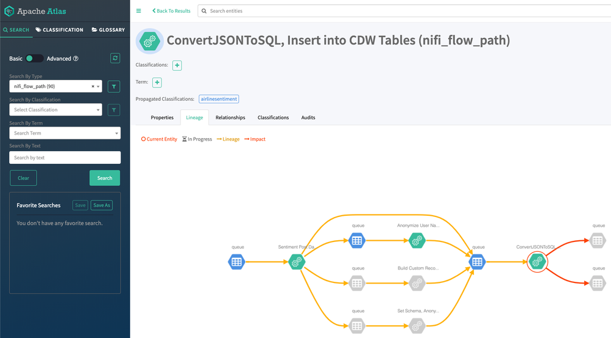Image resolution: width=611 pixels, height=338 pixels.
Task: Select the Build Custom Reco... process node
Action: pos(417,284)
